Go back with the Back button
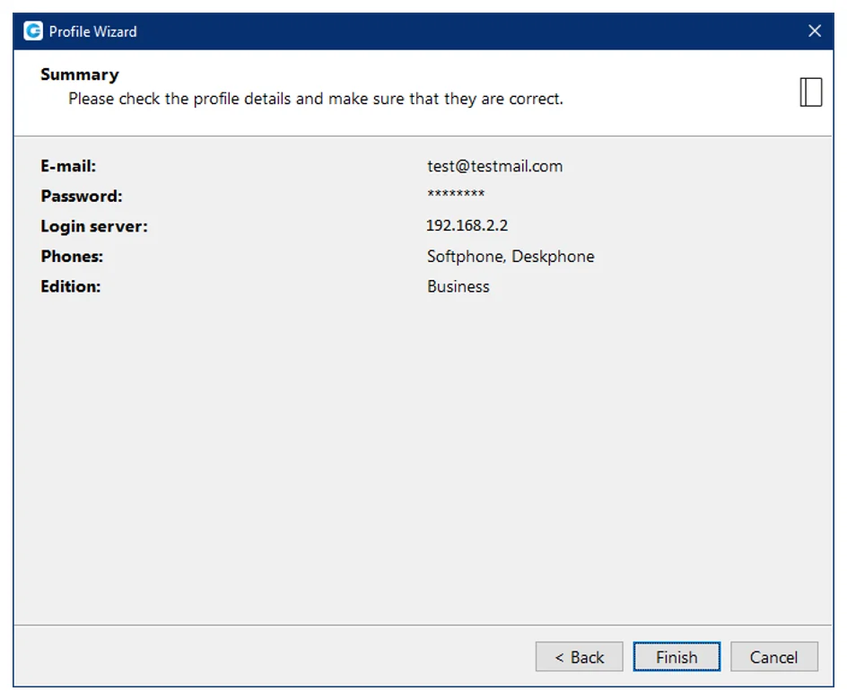847x700 pixels. (579, 657)
